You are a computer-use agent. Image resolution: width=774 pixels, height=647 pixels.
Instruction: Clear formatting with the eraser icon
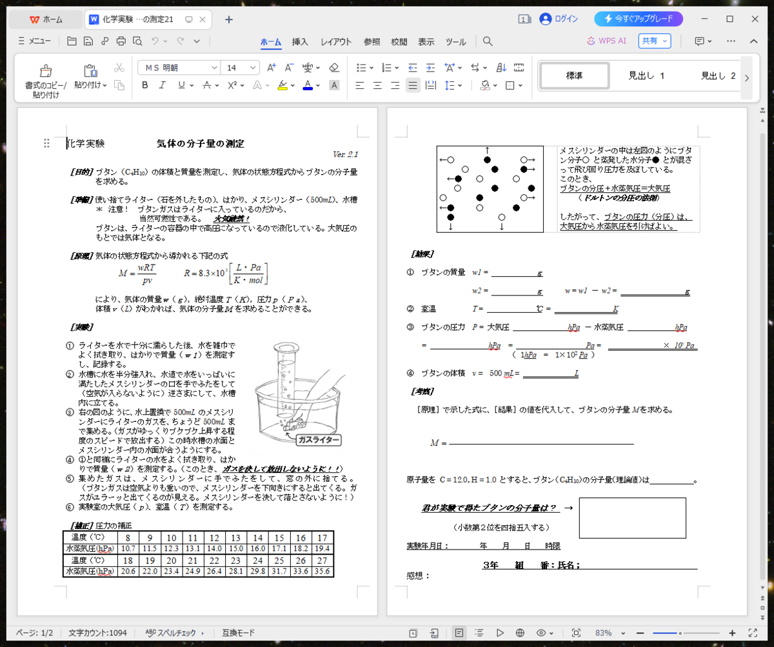click(333, 67)
